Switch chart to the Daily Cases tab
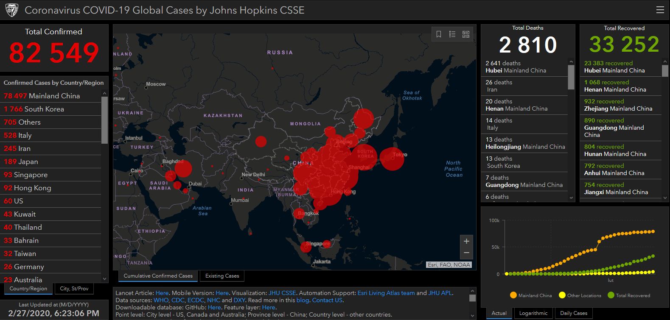The image size is (670, 320). tap(574, 313)
